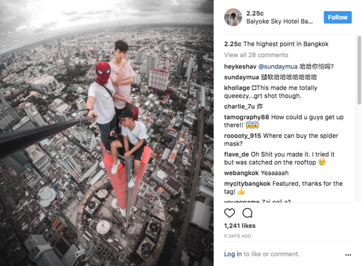Open tamography88's profile
The image size is (362, 266).
tap(246, 117)
